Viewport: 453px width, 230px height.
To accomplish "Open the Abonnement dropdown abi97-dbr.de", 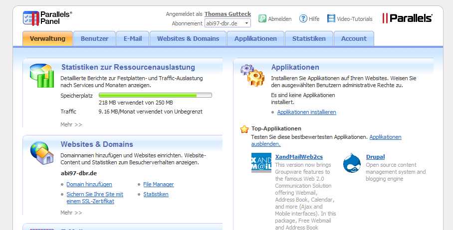I will [227, 23].
